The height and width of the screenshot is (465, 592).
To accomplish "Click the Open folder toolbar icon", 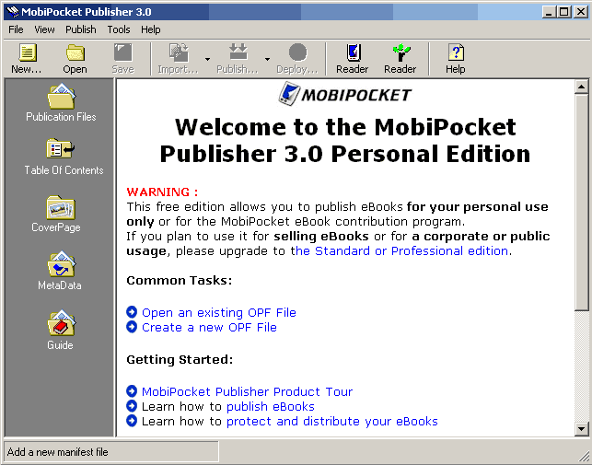I will [x=75, y=52].
